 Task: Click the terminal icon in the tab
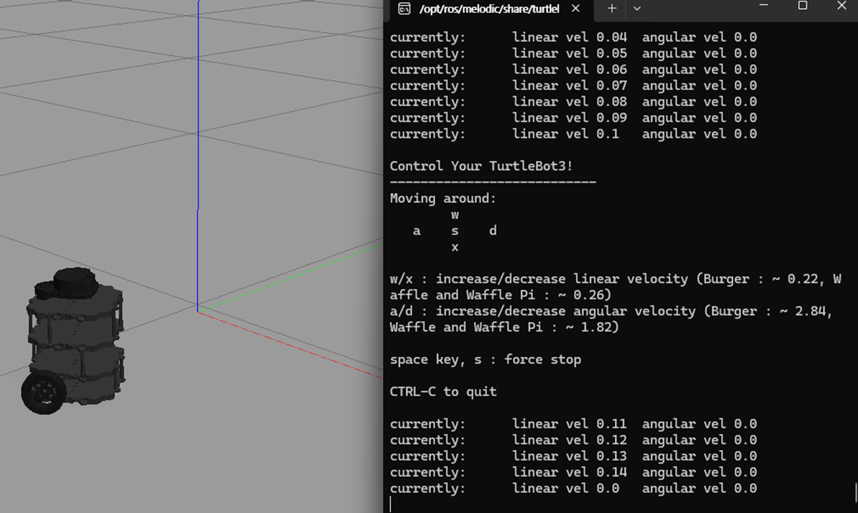(404, 9)
